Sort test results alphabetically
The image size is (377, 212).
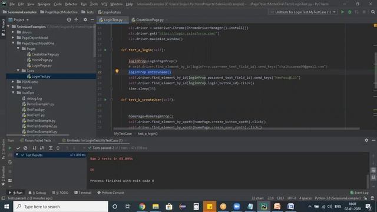coord(34,148)
